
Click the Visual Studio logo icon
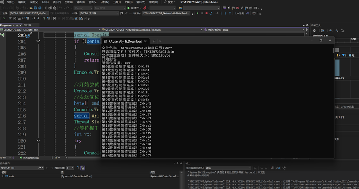pos(3,2)
